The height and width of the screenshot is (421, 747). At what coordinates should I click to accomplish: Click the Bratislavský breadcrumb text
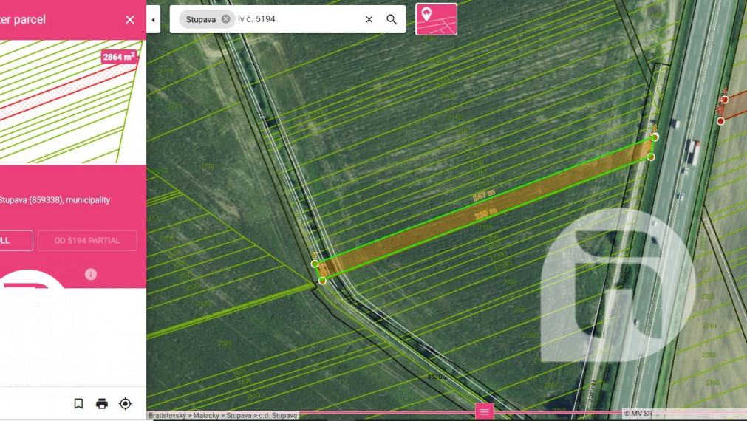click(167, 415)
